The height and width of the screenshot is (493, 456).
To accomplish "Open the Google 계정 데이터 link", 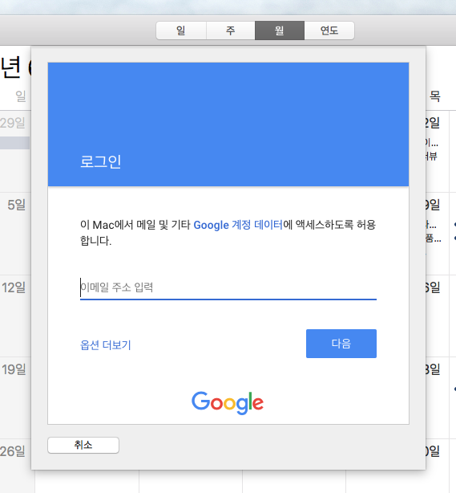I will (x=238, y=225).
